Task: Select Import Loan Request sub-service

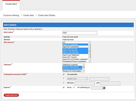Action: pyautogui.click(x=75, y=51)
